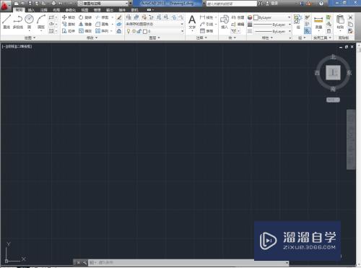Click the Measure (测量) utility icon

click(x=318, y=22)
